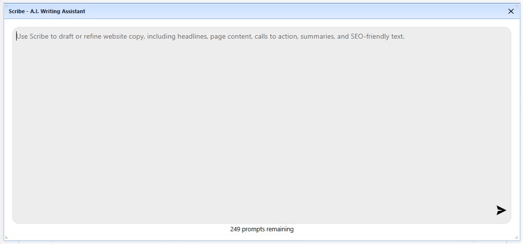Image resolution: width=523 pixels, height=244 pixels.
Task: Click the '249 prompts remaining' text
Action: [x=262, y=229]
